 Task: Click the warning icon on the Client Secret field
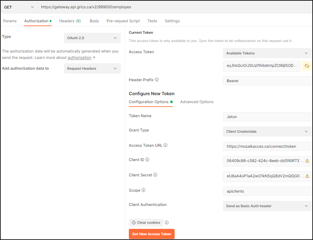tap(307, 176)
